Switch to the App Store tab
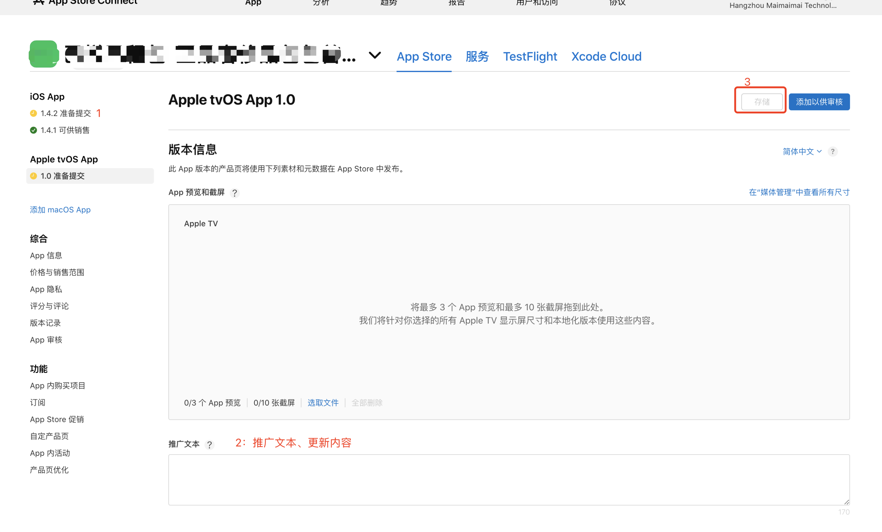Viewport: 882px width, 532px height. click(424, 57)
